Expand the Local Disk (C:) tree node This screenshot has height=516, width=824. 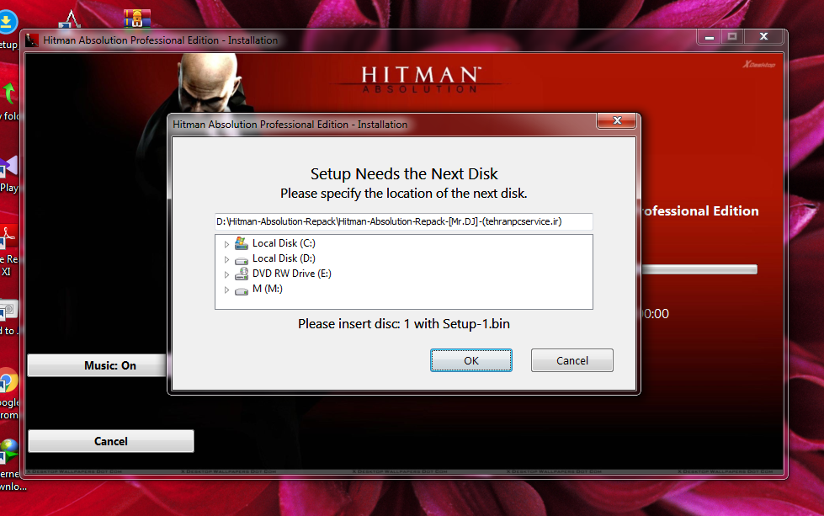(x=226, y=244)
